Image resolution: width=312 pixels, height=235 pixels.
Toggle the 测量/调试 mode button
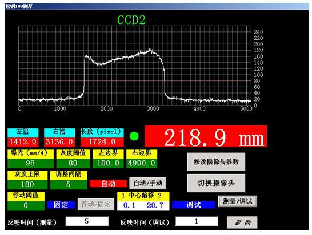pyautogui.click(x=237, y=201)
